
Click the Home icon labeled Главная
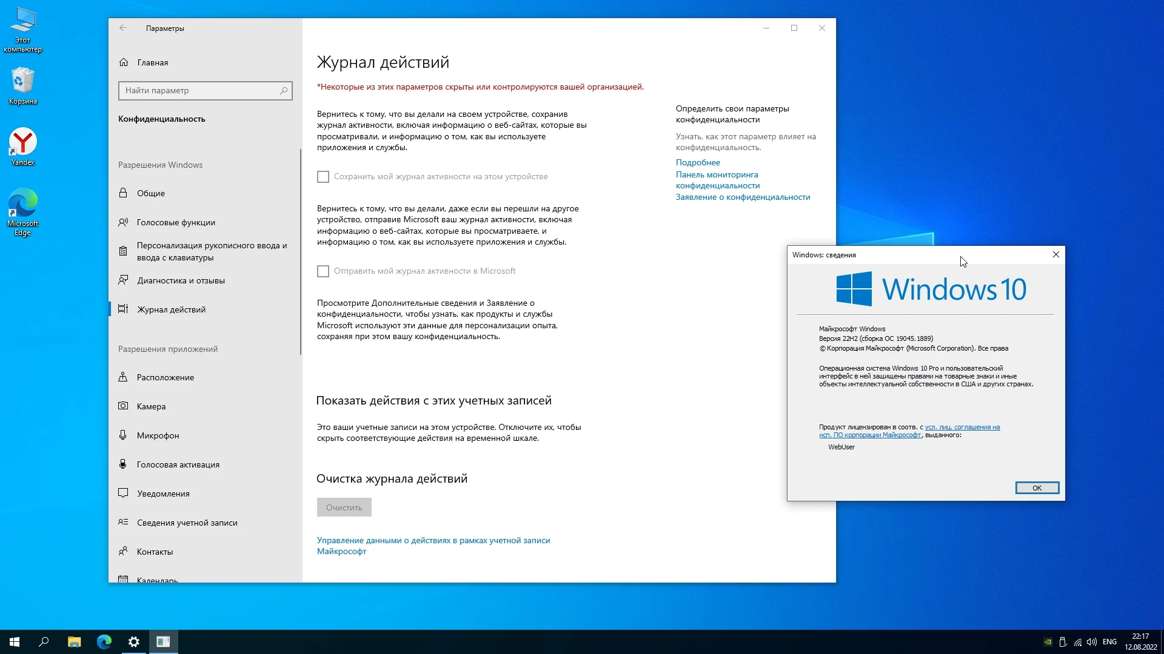point(124,62)
